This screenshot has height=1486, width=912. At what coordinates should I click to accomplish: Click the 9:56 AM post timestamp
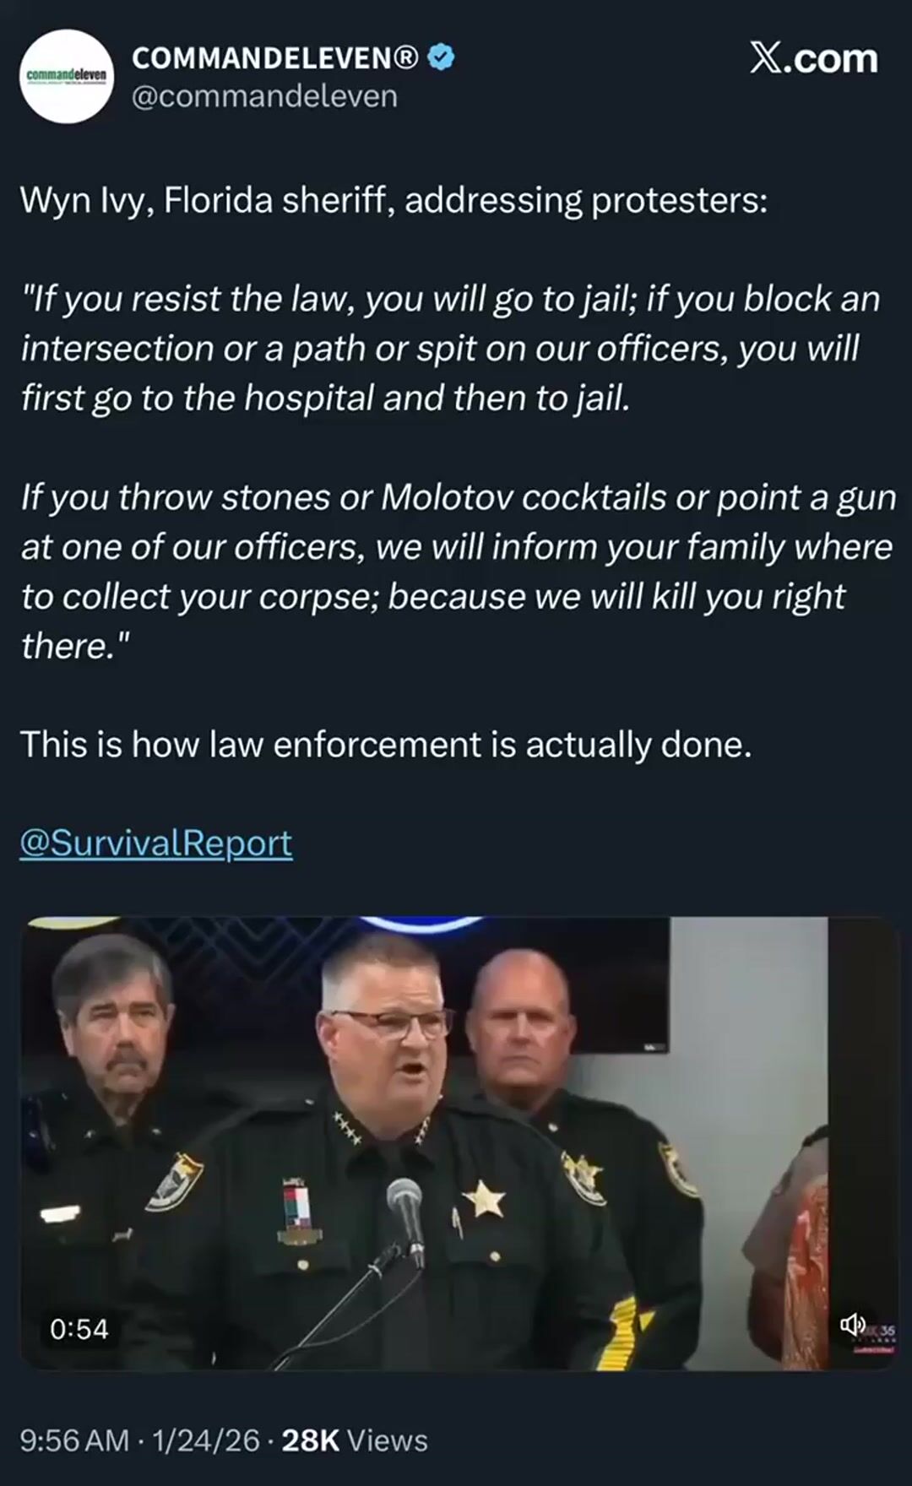click(x=75, y=1440)
